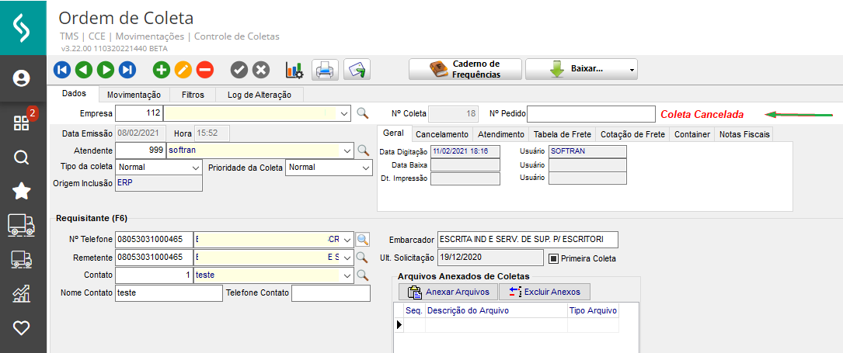Screen dimensions: 843x353
Task: Click the Anexar Arquivos button
Action: (x=447, y=292)
